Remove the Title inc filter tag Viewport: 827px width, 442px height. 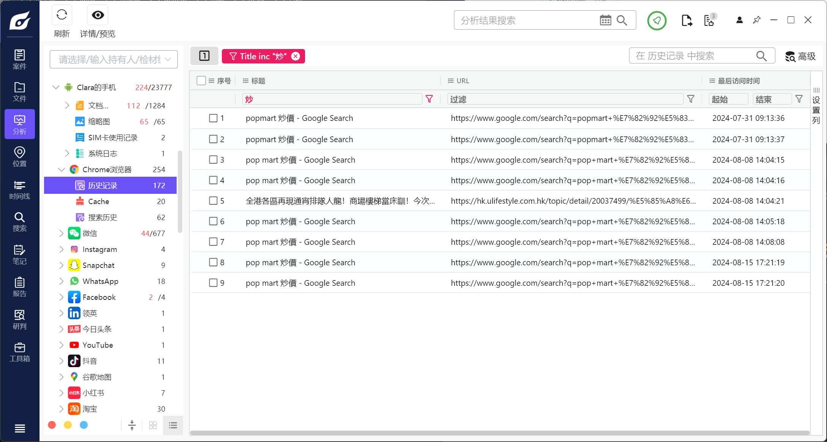(x=296, y=56)
